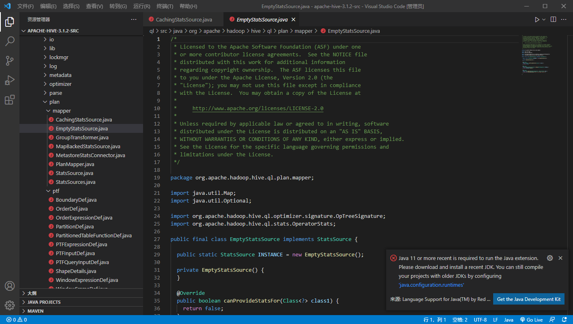
Task: Change LF line ending in status bar
Action: 496,320
